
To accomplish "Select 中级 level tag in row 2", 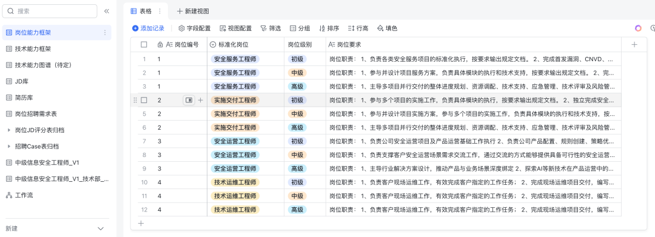I will click(297, 73).
